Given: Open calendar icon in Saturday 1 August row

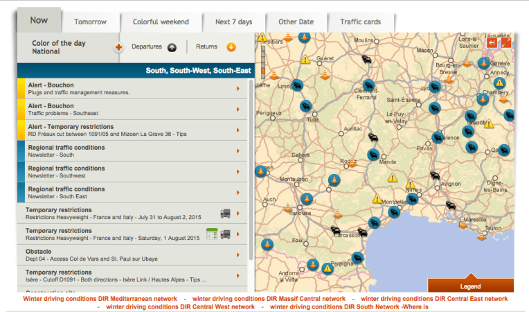Looking at the screenshot, I should pos(212,234).
